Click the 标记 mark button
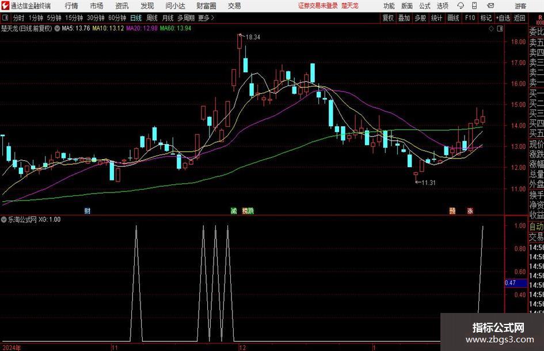The image size is (544, 351). [x=486, y=18]
